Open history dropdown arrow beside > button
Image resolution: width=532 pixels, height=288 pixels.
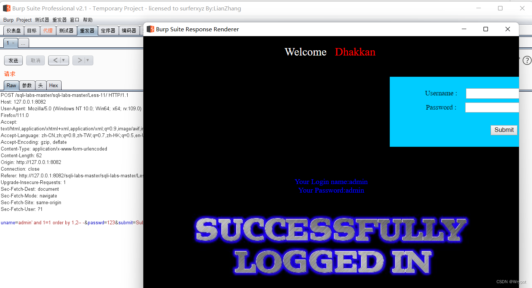pos(88,60)
